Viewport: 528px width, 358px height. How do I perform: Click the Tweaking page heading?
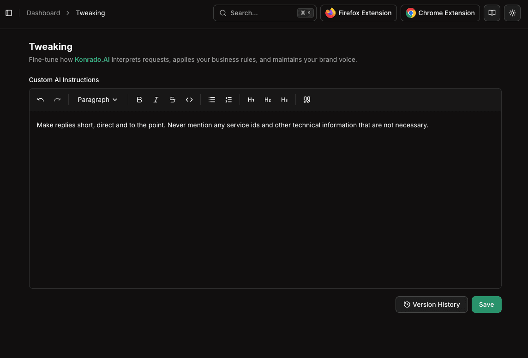tap(50, 47)
